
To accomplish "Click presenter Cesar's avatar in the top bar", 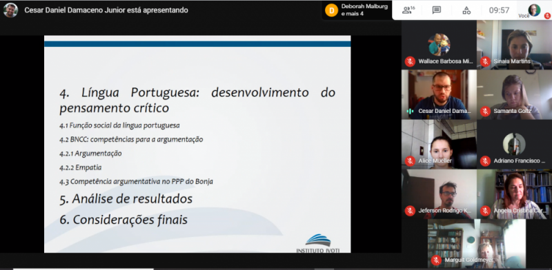I will [10, 10].
